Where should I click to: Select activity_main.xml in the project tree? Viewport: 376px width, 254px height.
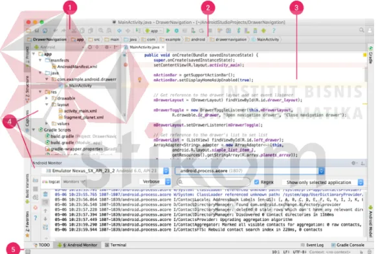coord(78,111)
